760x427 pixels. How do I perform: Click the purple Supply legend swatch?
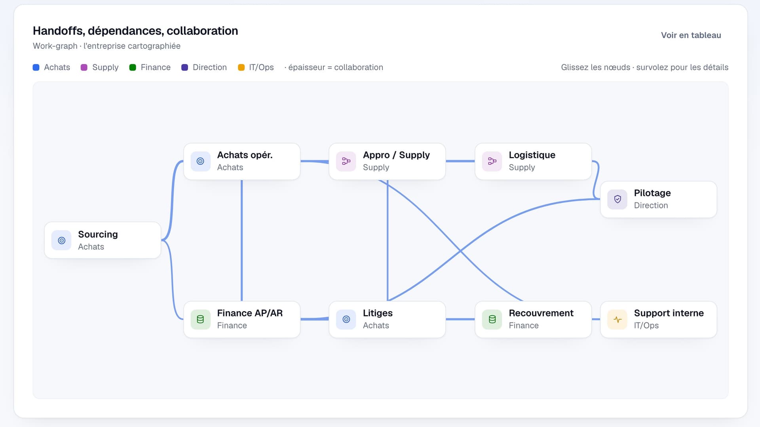[84, 67]
